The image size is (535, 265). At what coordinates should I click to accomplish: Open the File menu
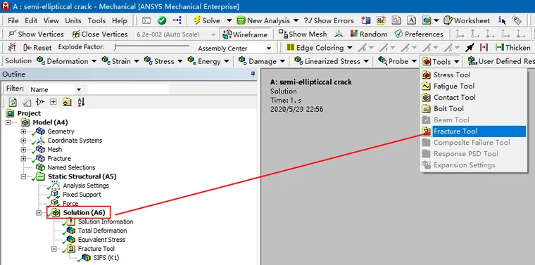pyautogui.click(x=13, y=21)
